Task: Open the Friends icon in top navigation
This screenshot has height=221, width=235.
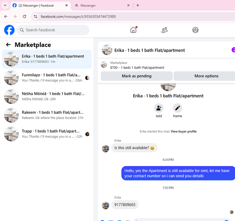Action: click(164, 30)
